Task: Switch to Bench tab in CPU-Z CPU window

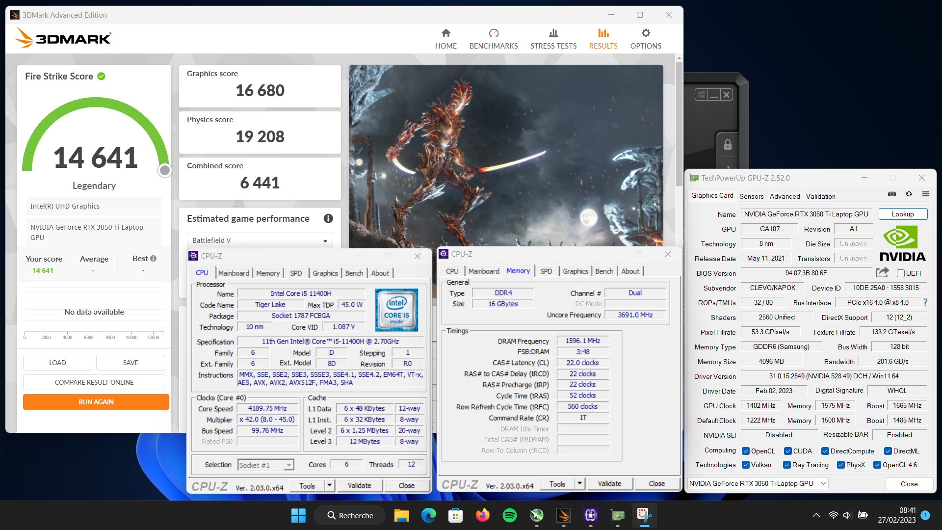Action: click(x=354, y=273)
